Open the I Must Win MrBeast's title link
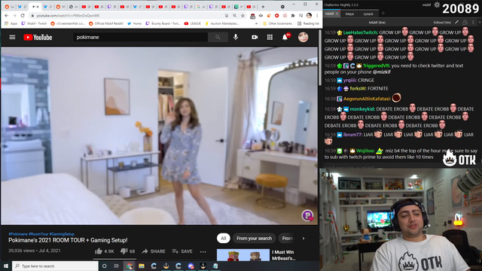 (283, 255)
